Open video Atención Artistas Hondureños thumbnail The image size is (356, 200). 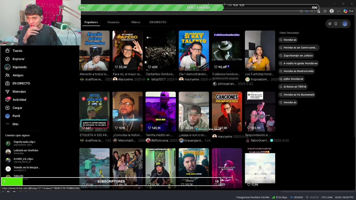(94, 51)
